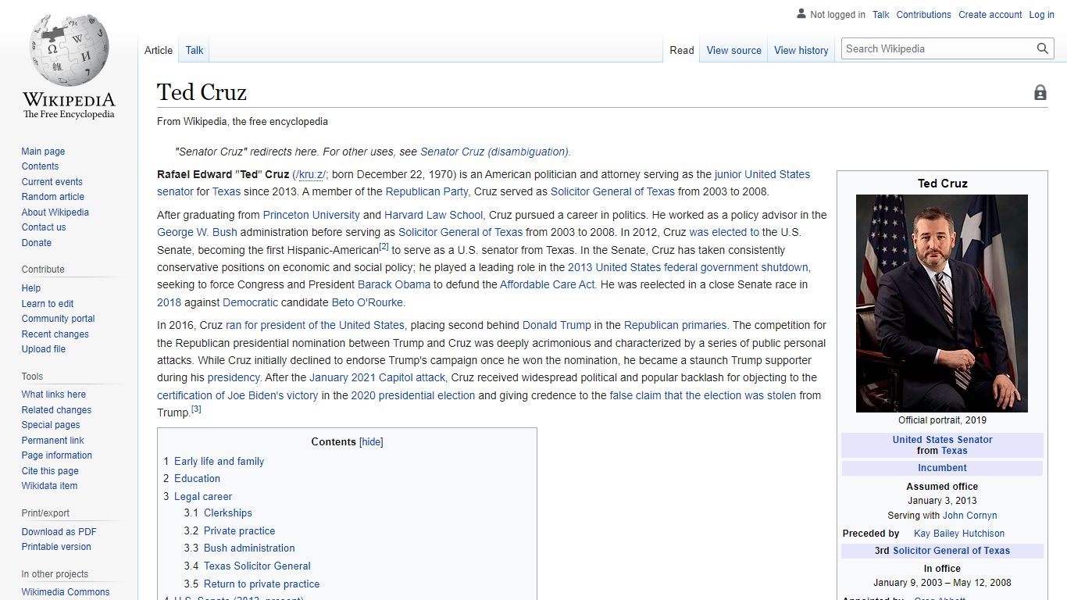Open Contributions in the top bar
This screenshot has height=600, width=1067.
tap(923, 15)
